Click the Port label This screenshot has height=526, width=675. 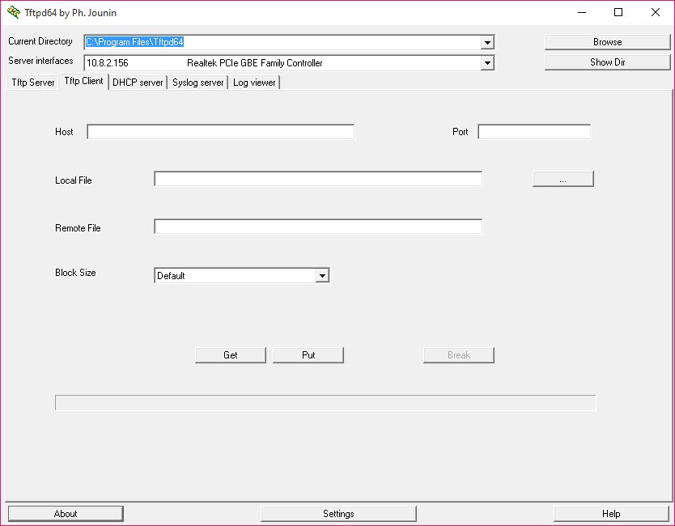(461, 132)
